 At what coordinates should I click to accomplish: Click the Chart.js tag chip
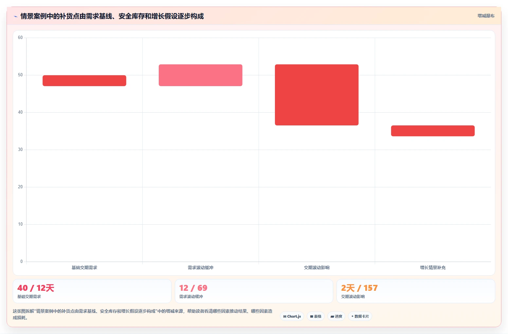(292, 316)
